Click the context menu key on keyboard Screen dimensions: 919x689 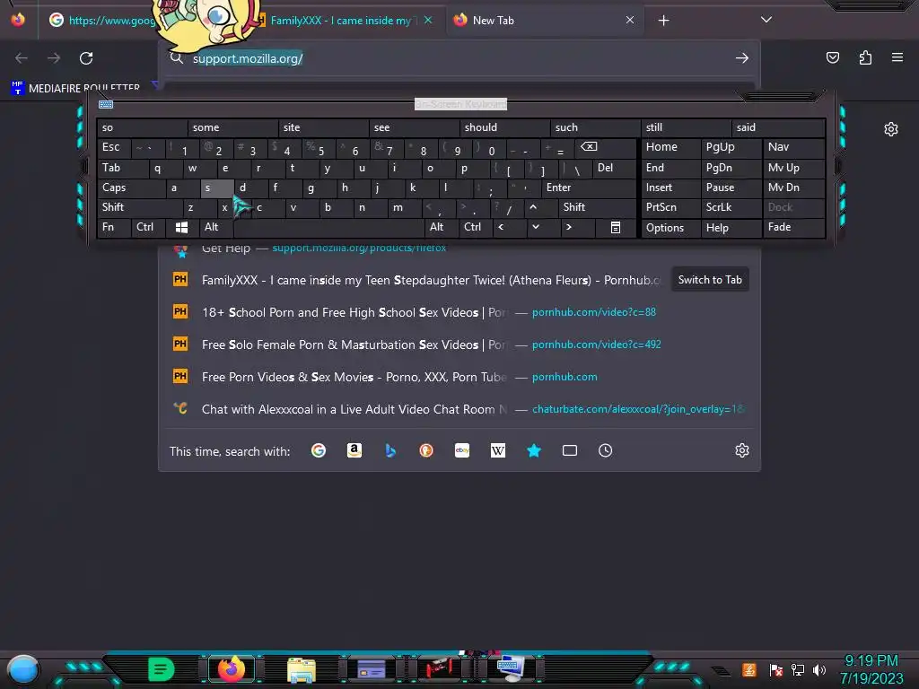pos(616,227)
